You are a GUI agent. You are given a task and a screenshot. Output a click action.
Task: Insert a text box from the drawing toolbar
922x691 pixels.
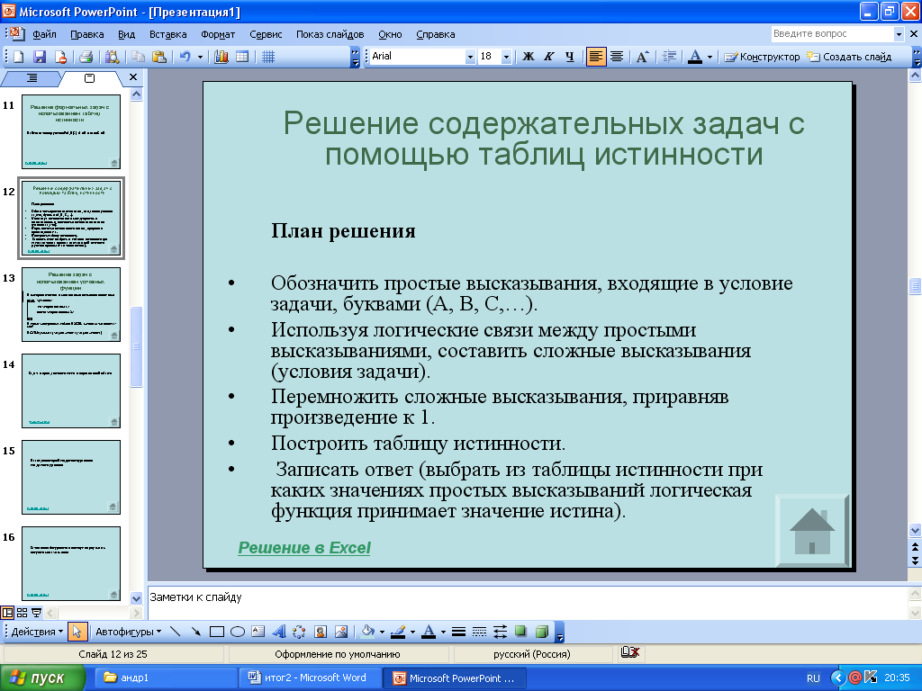click(258, 632)
